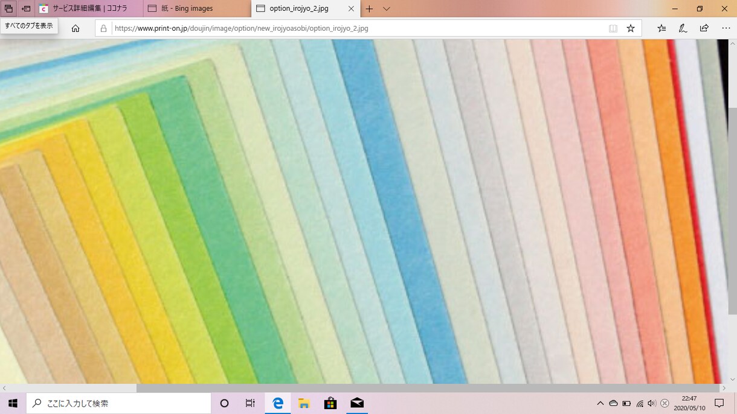The image size is (737, 414).
Task: Open Mail from the taskbar
Action: point(357,403)
